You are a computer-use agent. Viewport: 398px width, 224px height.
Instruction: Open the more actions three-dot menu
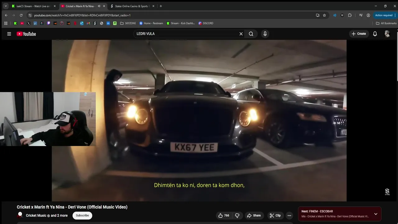(289, 215)
